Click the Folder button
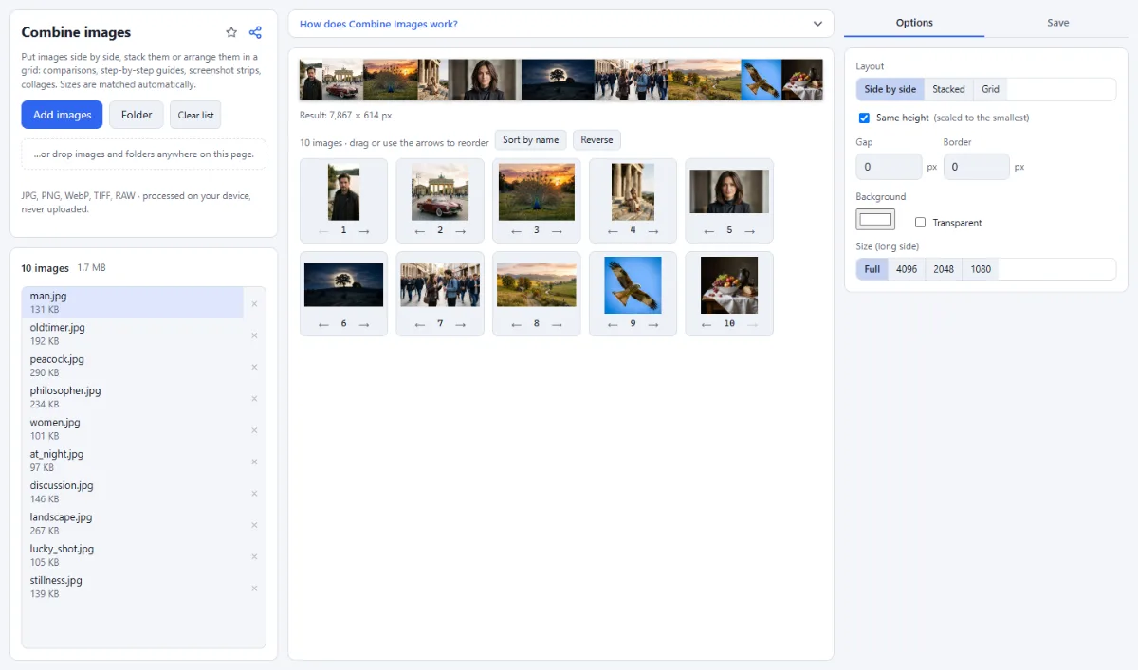This screenshot has width=1138, height=670. click(x=137, y=115)
